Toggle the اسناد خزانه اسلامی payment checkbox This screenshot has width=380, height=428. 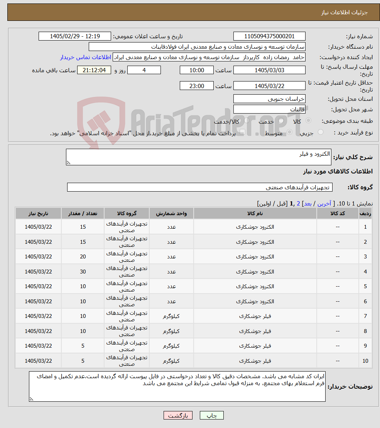click(x=242, y=132)
